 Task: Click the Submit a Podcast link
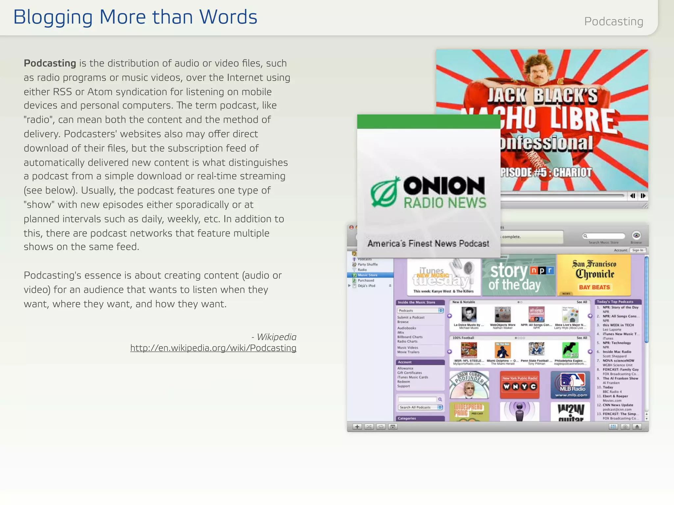click(411, 317)
